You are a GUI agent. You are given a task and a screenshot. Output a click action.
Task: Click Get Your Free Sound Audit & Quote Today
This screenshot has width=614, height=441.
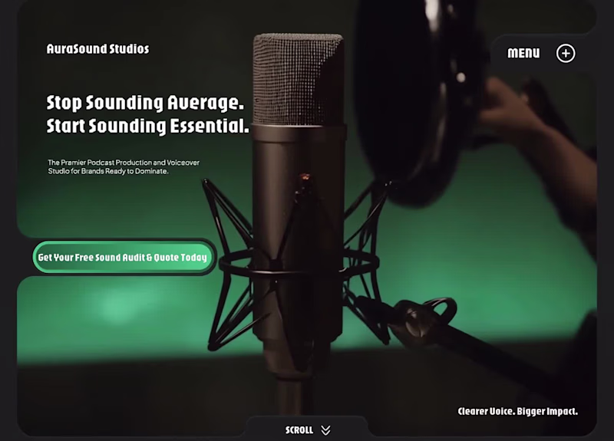tap(123, 257)
